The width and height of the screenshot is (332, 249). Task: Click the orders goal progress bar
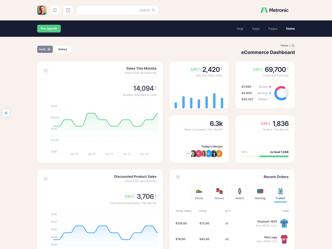pyautogui.click(x=265, y=156)
